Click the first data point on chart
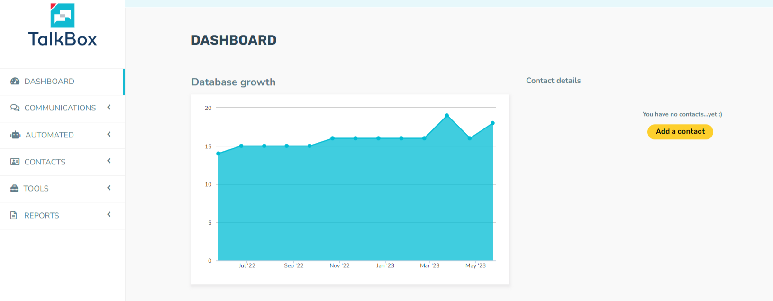Screen dimensions: 773x301 [x=218, y=154]
